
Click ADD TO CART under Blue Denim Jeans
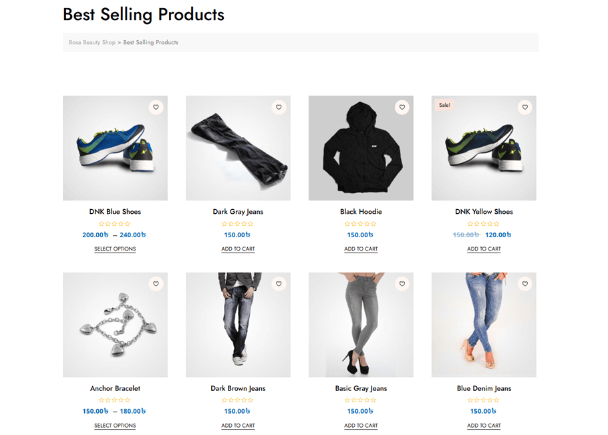[x=484, y=426]
